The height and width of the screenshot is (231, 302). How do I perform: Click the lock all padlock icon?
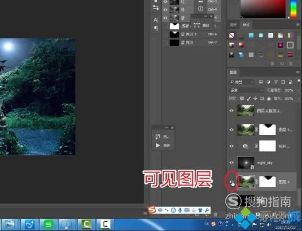pyautogui.click(x=269, y=99)
